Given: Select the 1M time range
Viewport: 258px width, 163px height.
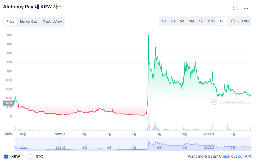Looking at the screenshot, I should (182, 21).
